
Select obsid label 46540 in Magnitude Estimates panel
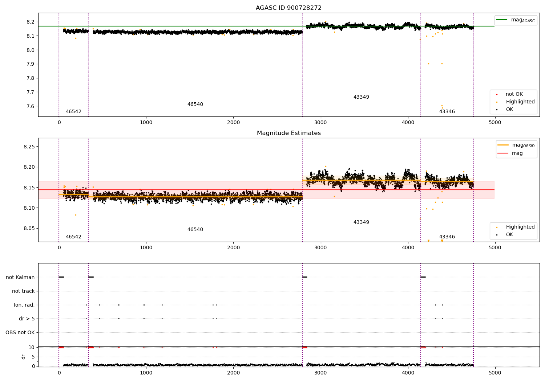tap(195, 230)
